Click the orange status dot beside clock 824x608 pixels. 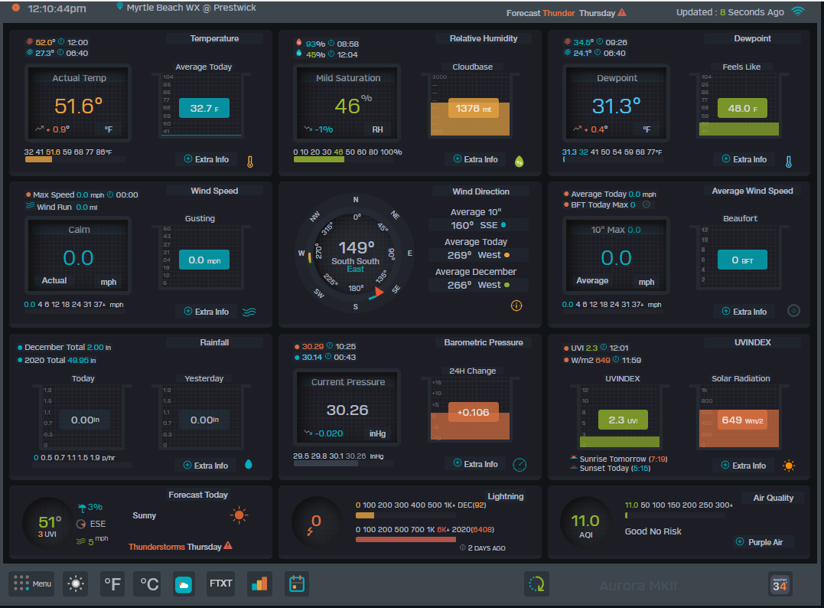[16, 8]
